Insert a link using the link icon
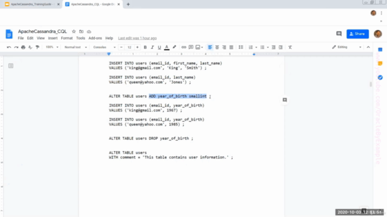 (x=184, y=47)
